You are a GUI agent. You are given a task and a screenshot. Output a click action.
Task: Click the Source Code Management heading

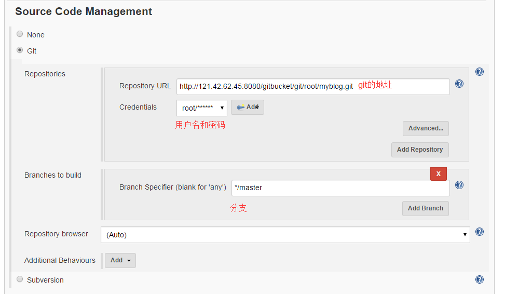[x=84, y=11]
